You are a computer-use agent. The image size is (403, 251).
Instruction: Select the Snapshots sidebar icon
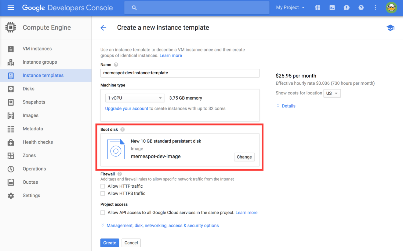[x=11, y=102]
